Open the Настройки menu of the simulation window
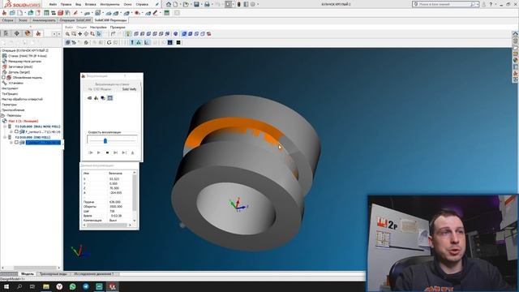Screen dimensions: 519x292 [x=98, y=27]
